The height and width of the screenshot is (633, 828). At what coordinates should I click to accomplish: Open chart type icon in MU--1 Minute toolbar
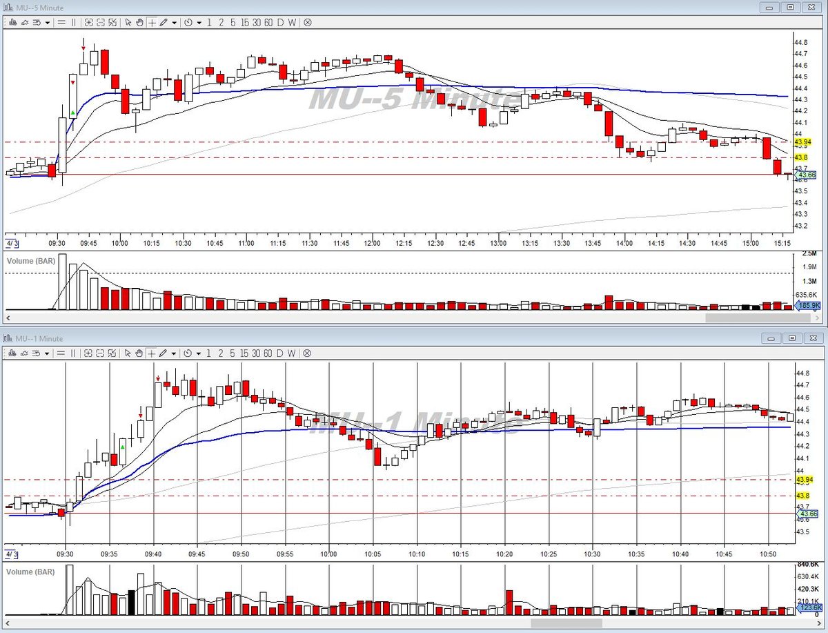[12, 352]
